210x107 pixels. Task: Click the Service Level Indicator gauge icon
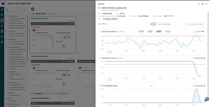[x=100, y=32]
